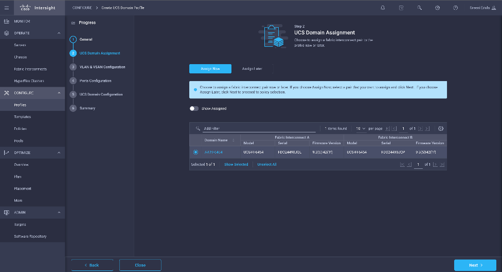This screenshot has height=272, width=502.
Task: Go to previous page in top pagination
Action: coord(395,128)
